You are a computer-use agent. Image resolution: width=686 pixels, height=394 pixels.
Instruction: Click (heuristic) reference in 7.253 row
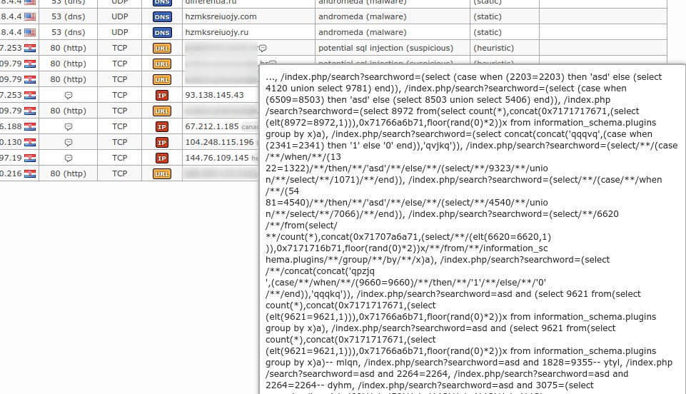coord(493,48)
